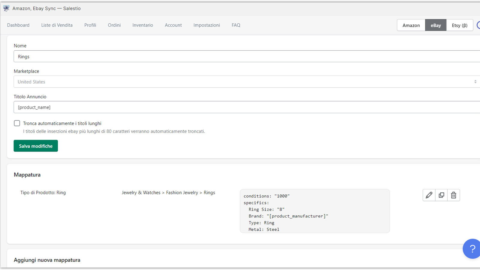Click the Tipo di Prodotto: Ring text
Image resolution: width=480 pixels, height=270 pixels.
(43, 193)
